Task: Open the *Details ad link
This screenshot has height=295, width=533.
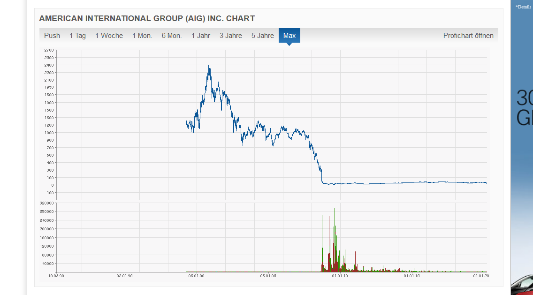Action: coord(523,7)
